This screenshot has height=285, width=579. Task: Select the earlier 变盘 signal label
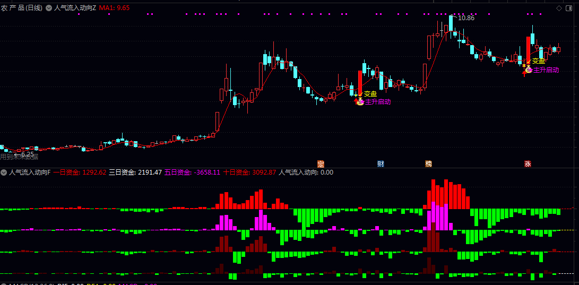[370, 94]
